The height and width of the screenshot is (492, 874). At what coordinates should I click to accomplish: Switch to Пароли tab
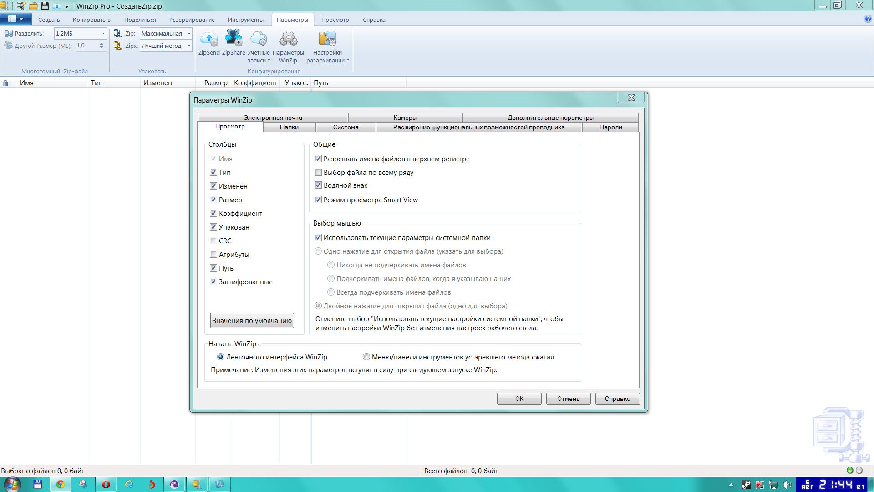610,127
